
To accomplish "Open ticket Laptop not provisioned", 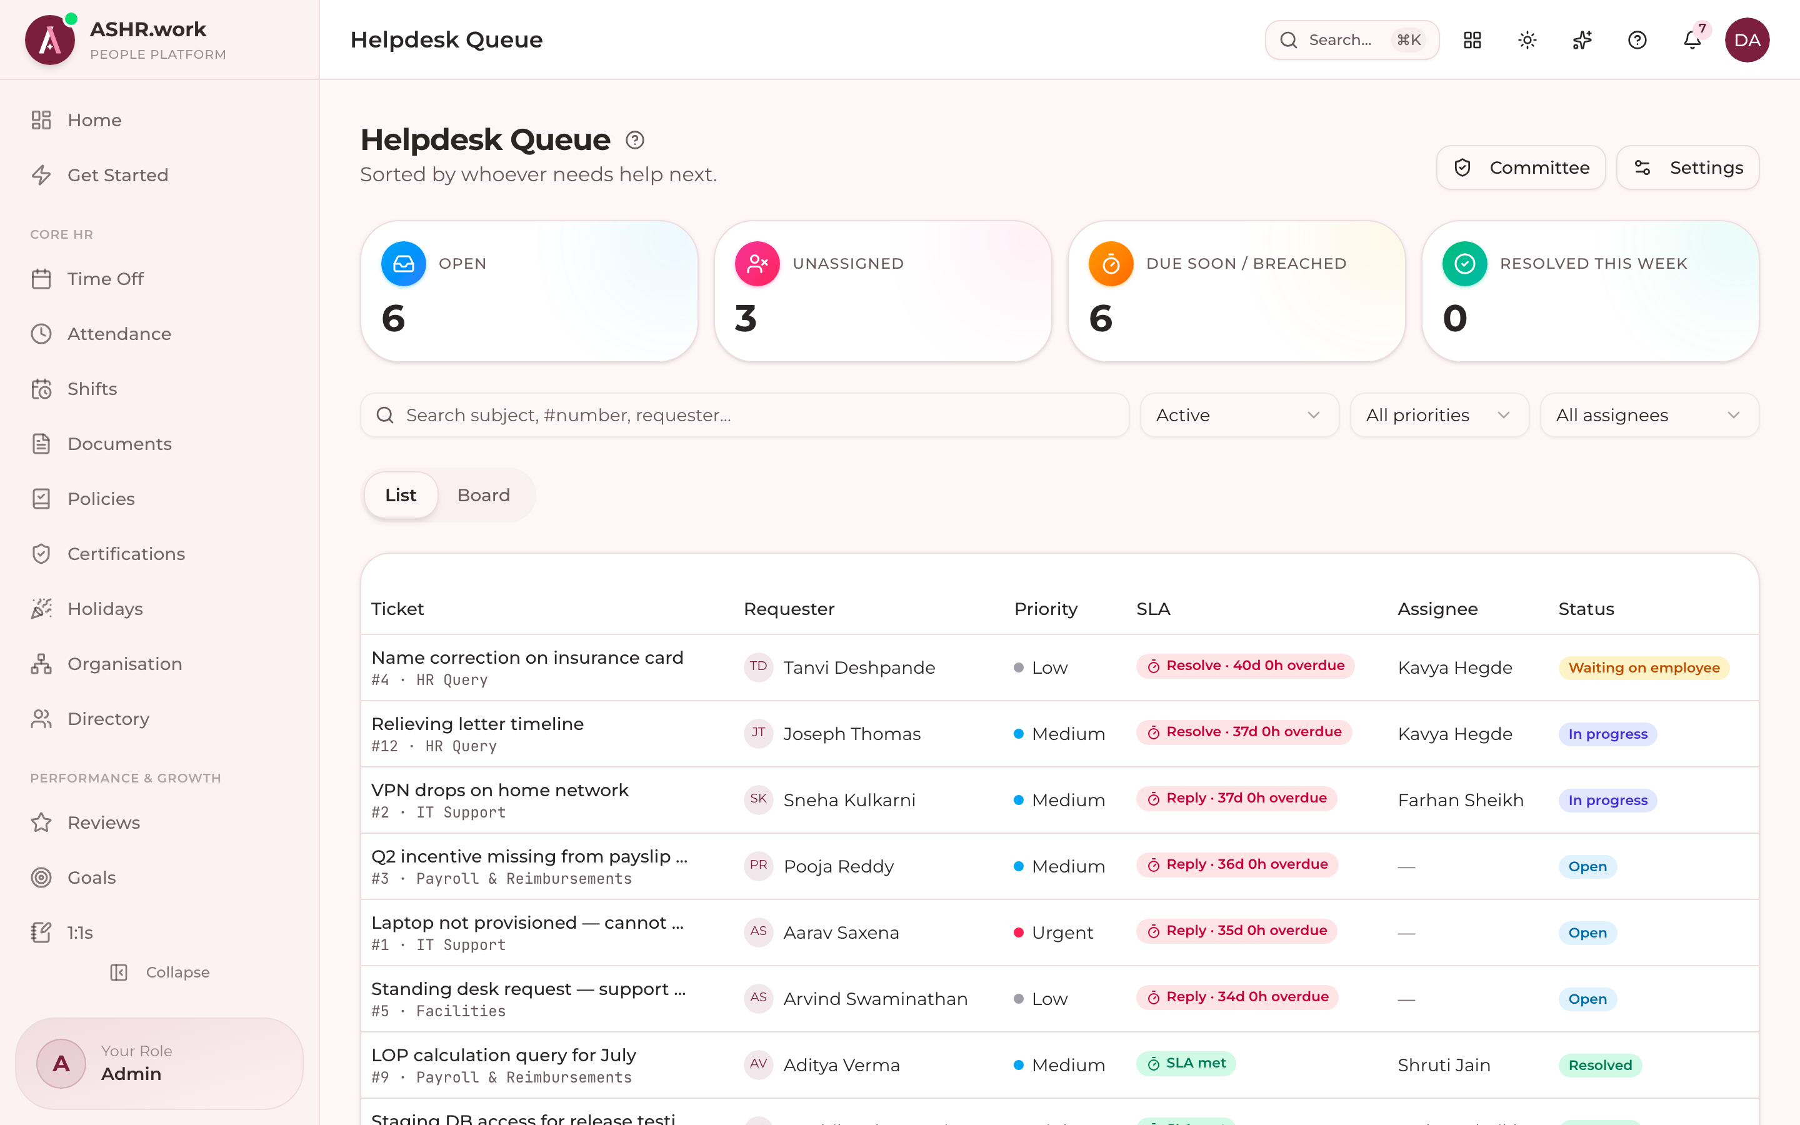I will tap(527, 923).
